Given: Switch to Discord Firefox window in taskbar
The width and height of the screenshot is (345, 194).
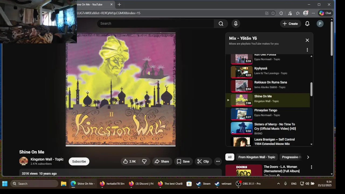Looking at the screenshot, I should pos(141,184).
